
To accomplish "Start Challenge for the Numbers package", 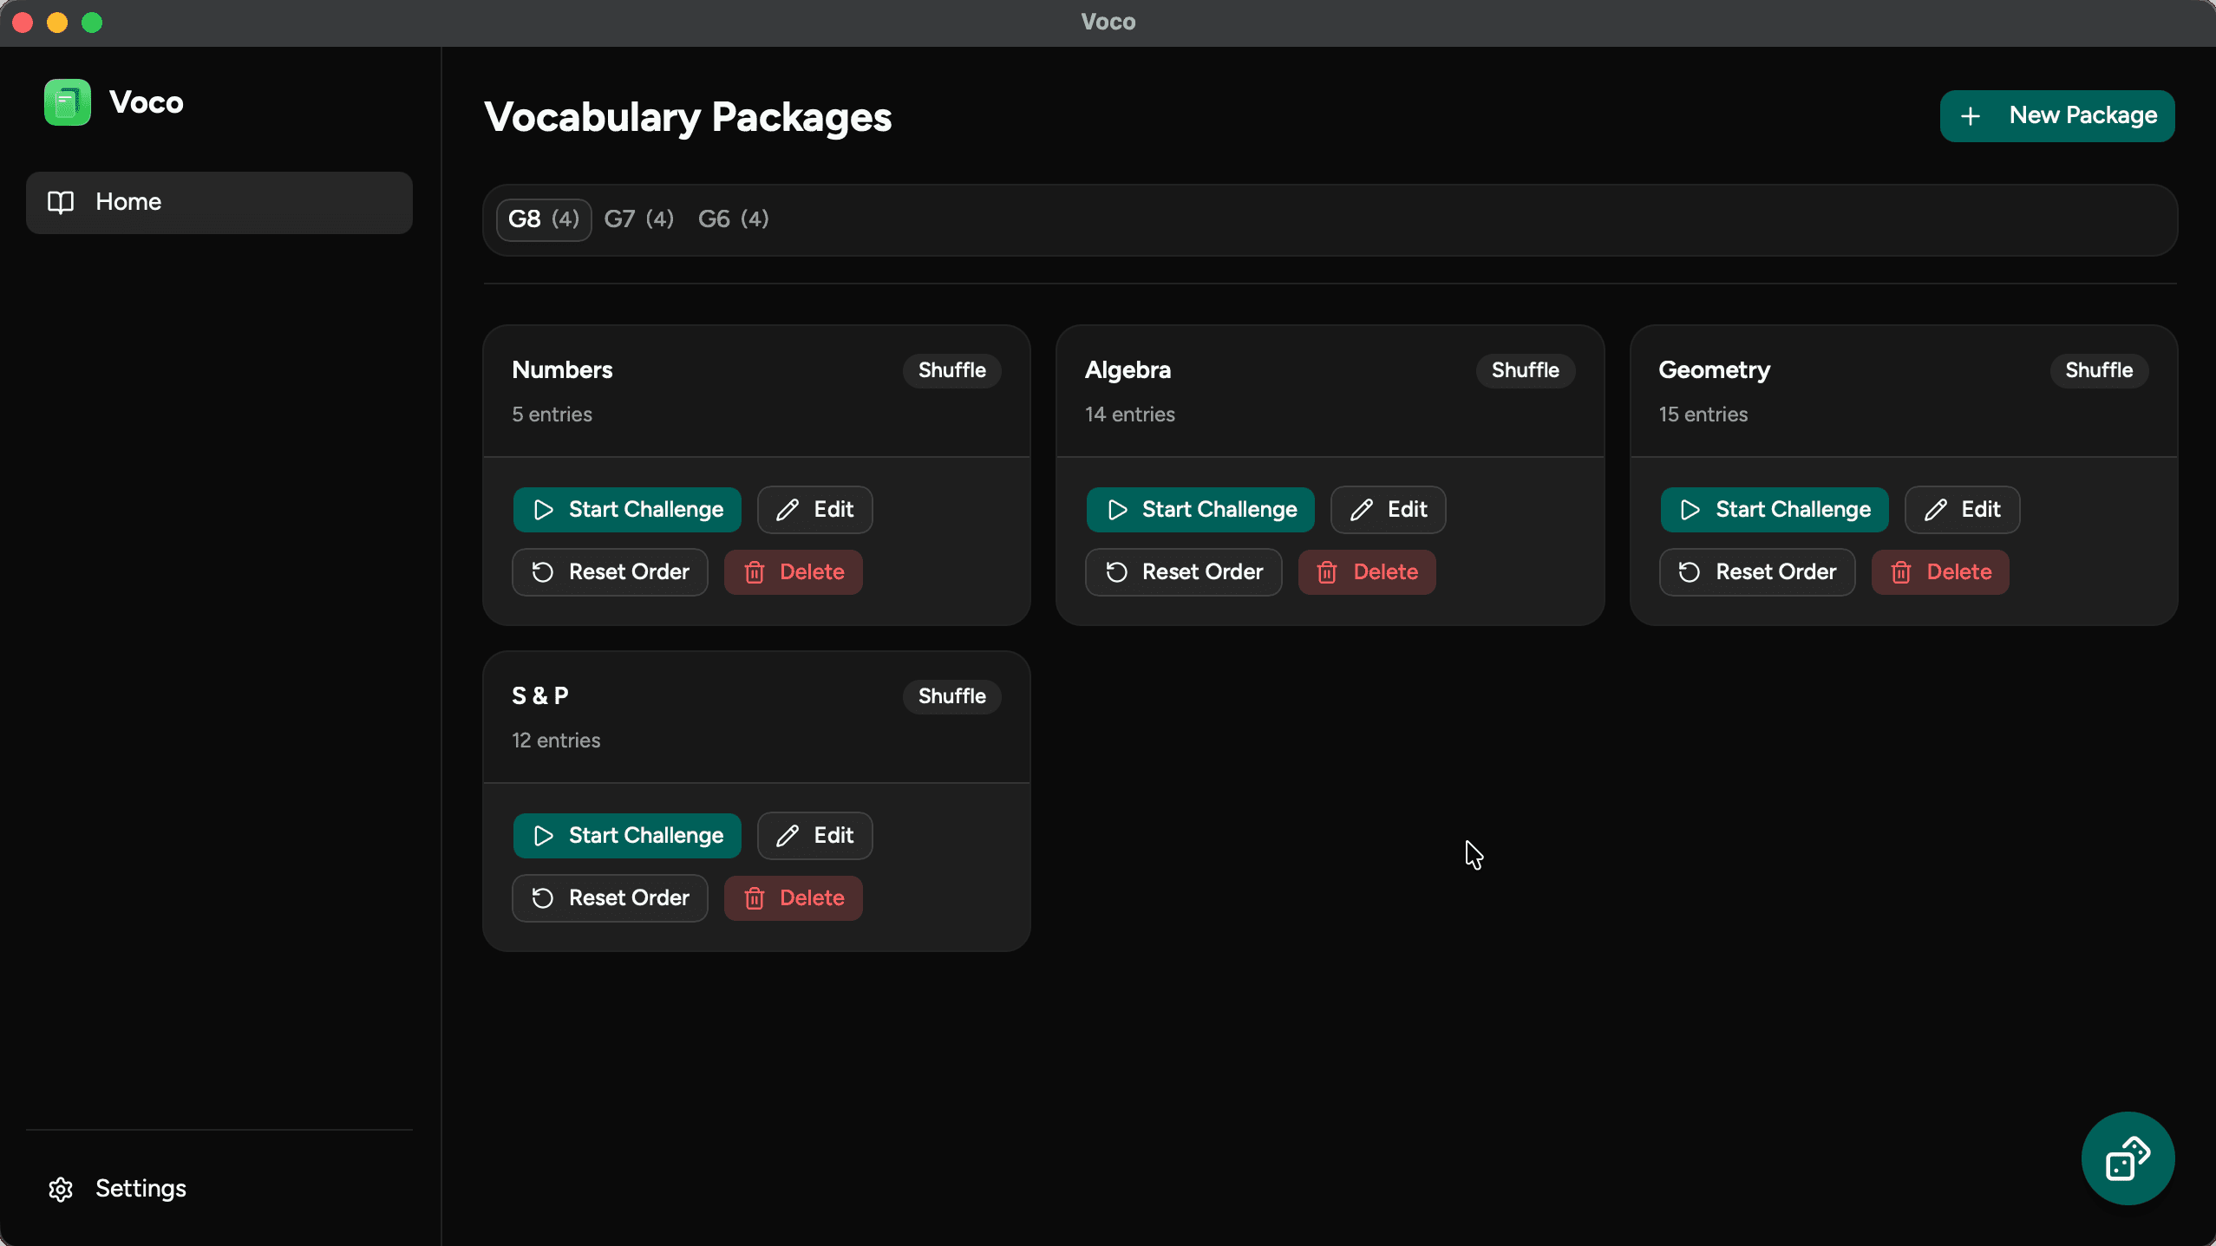I will pyautogui.click(x=627, y=509).
